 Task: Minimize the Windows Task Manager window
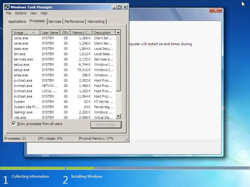(114, 7)
